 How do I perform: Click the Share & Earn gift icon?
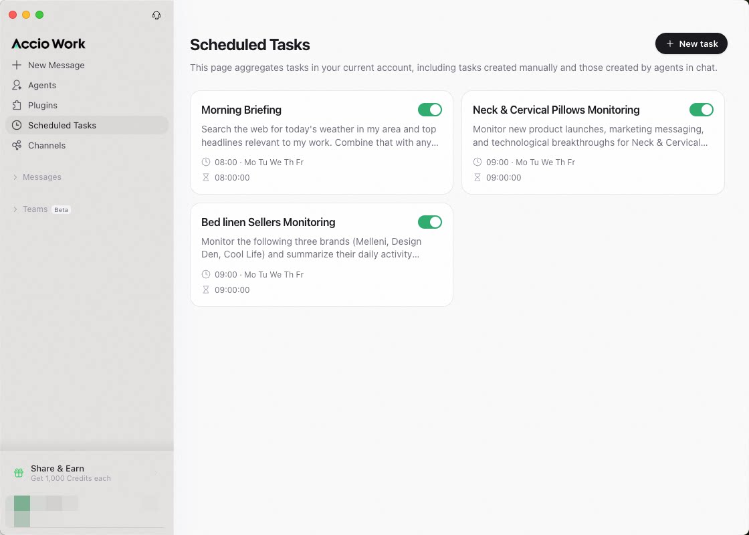(x=19, y=473)
